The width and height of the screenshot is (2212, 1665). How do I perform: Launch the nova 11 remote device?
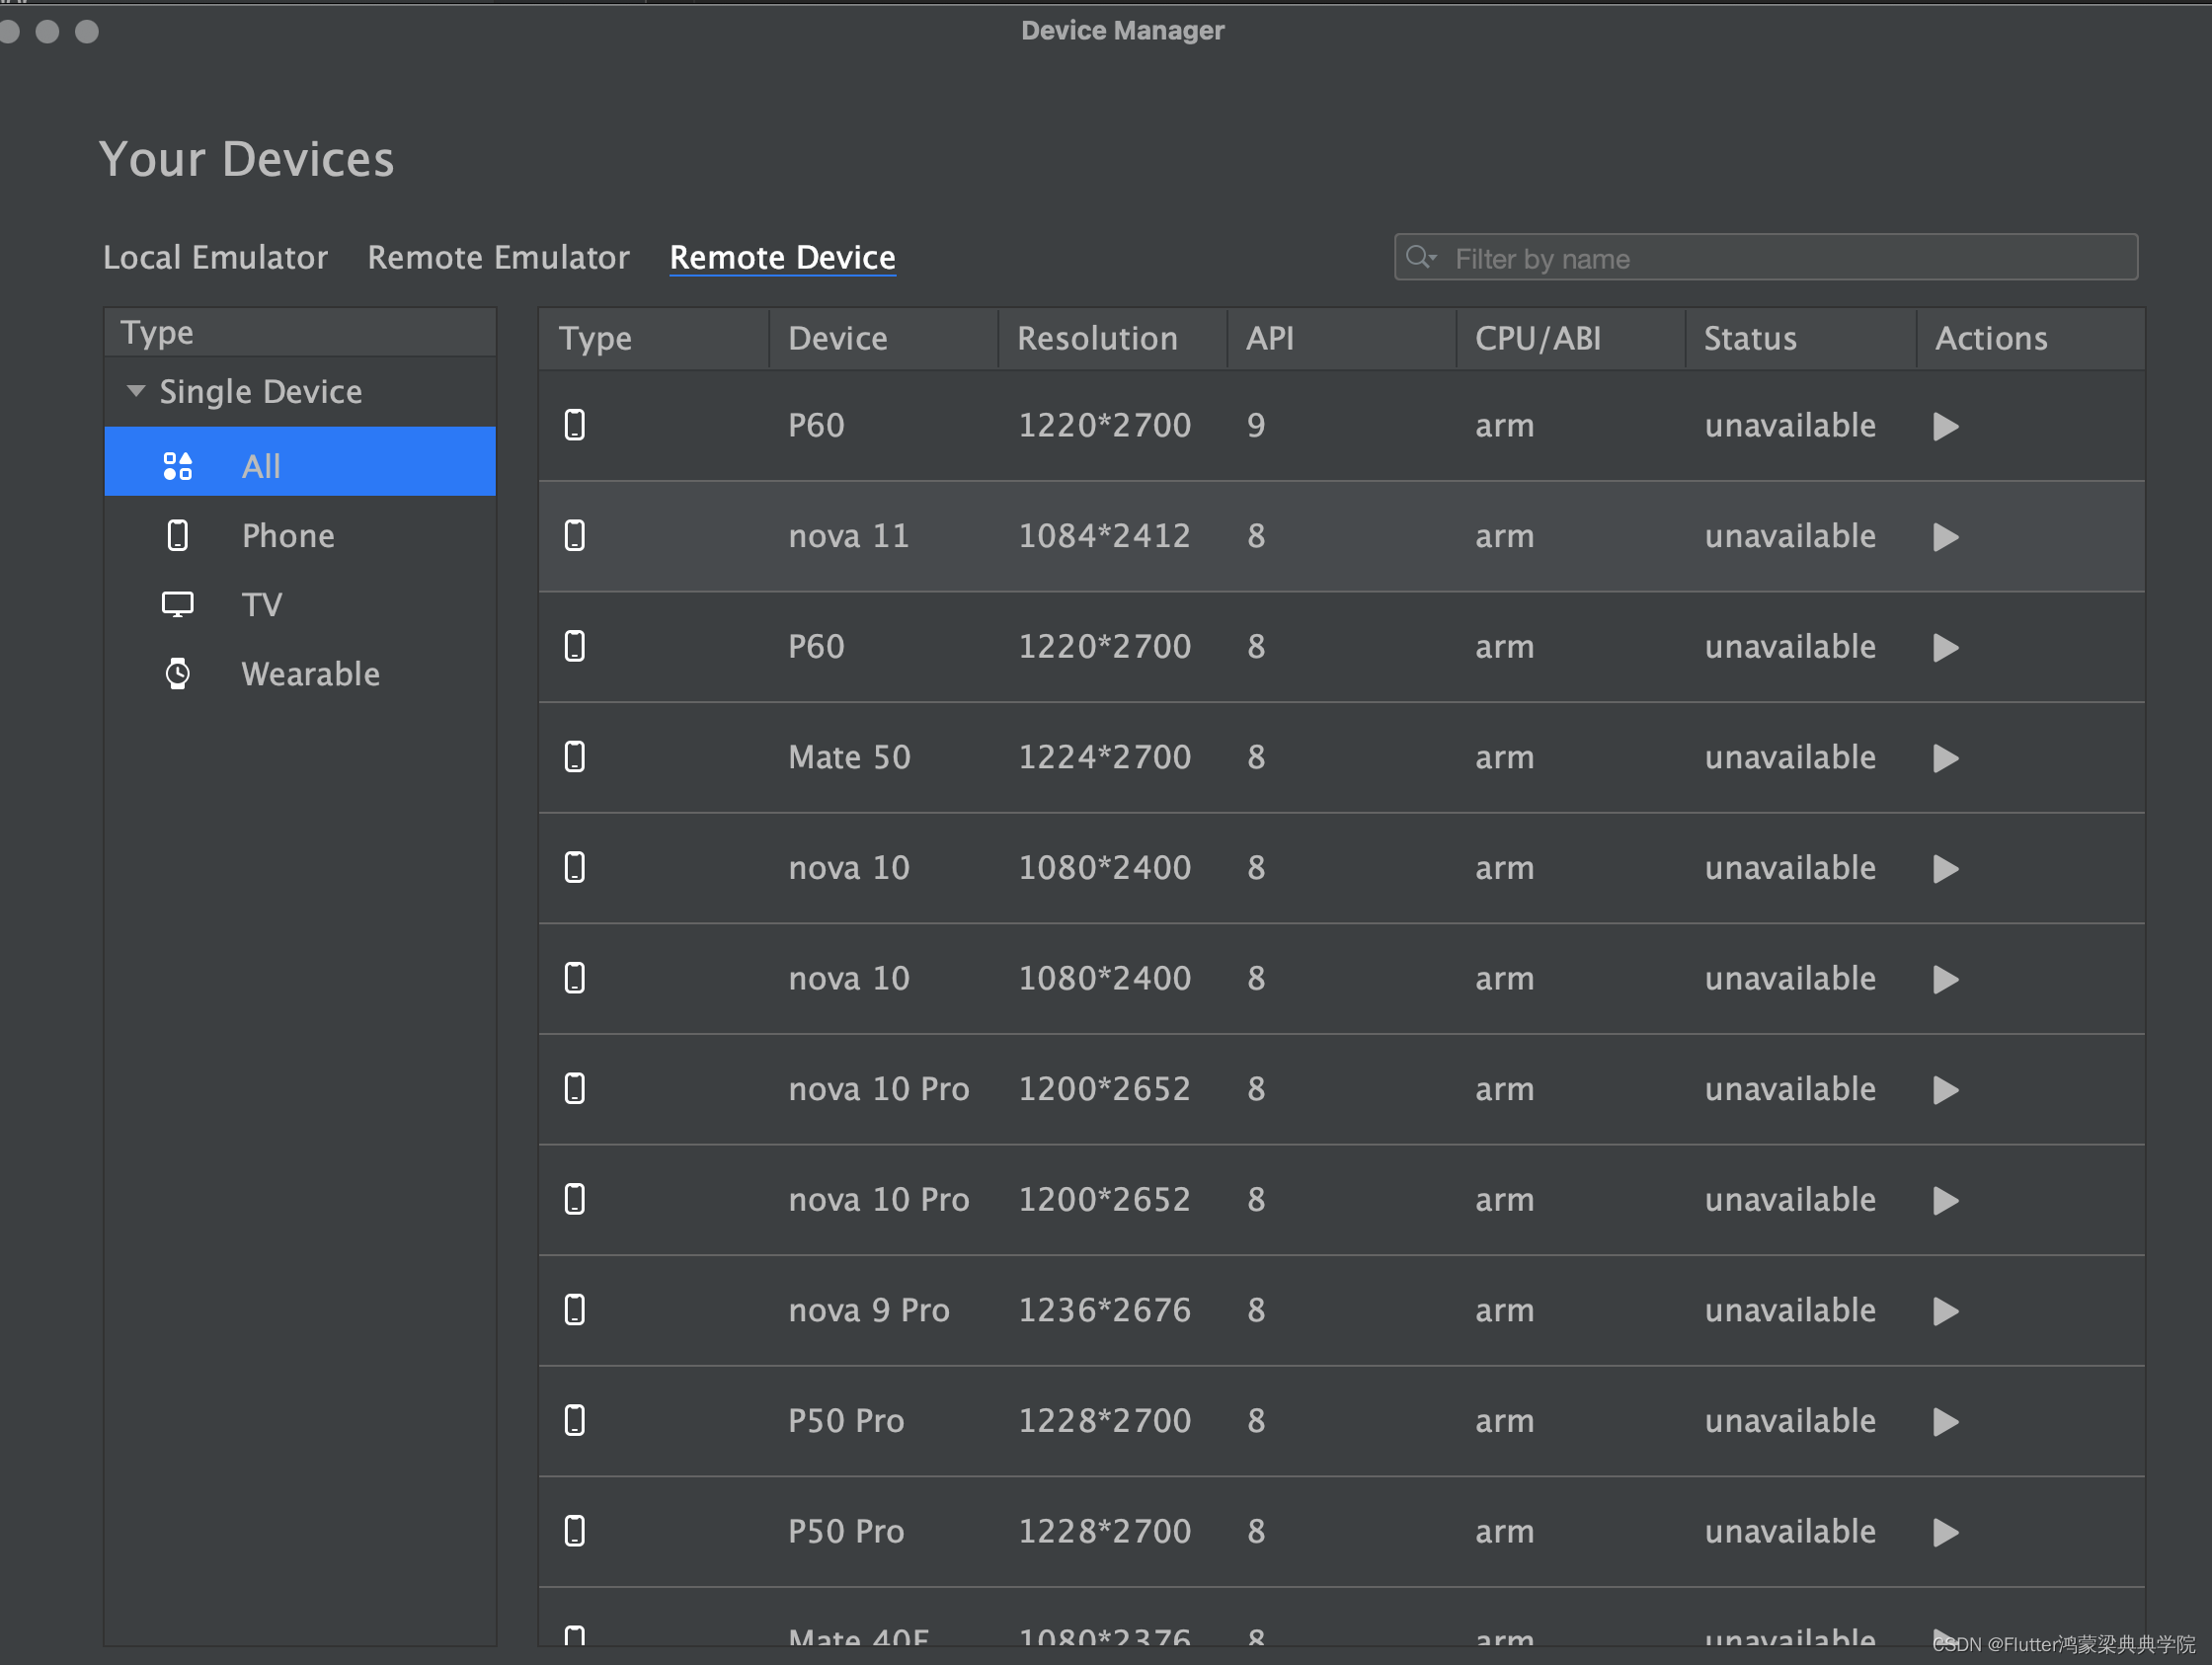[1945, 537]
